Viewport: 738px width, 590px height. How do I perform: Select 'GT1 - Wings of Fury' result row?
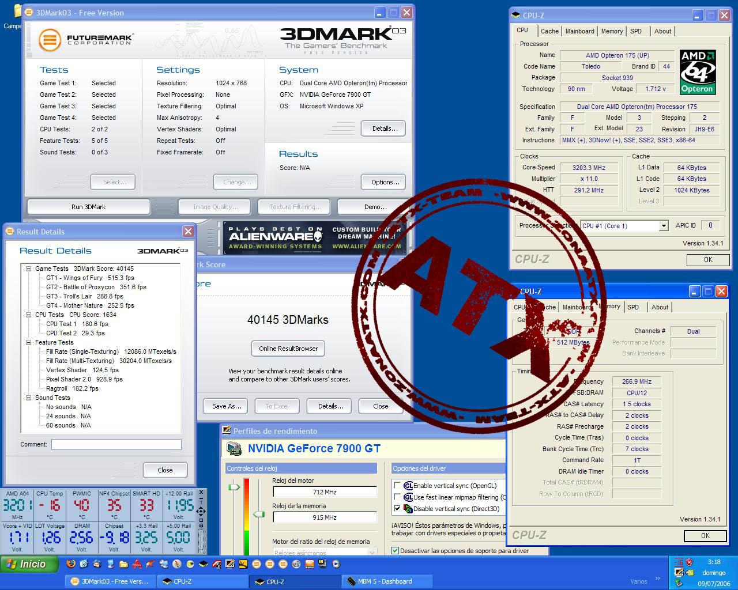(x=90, y=278)
